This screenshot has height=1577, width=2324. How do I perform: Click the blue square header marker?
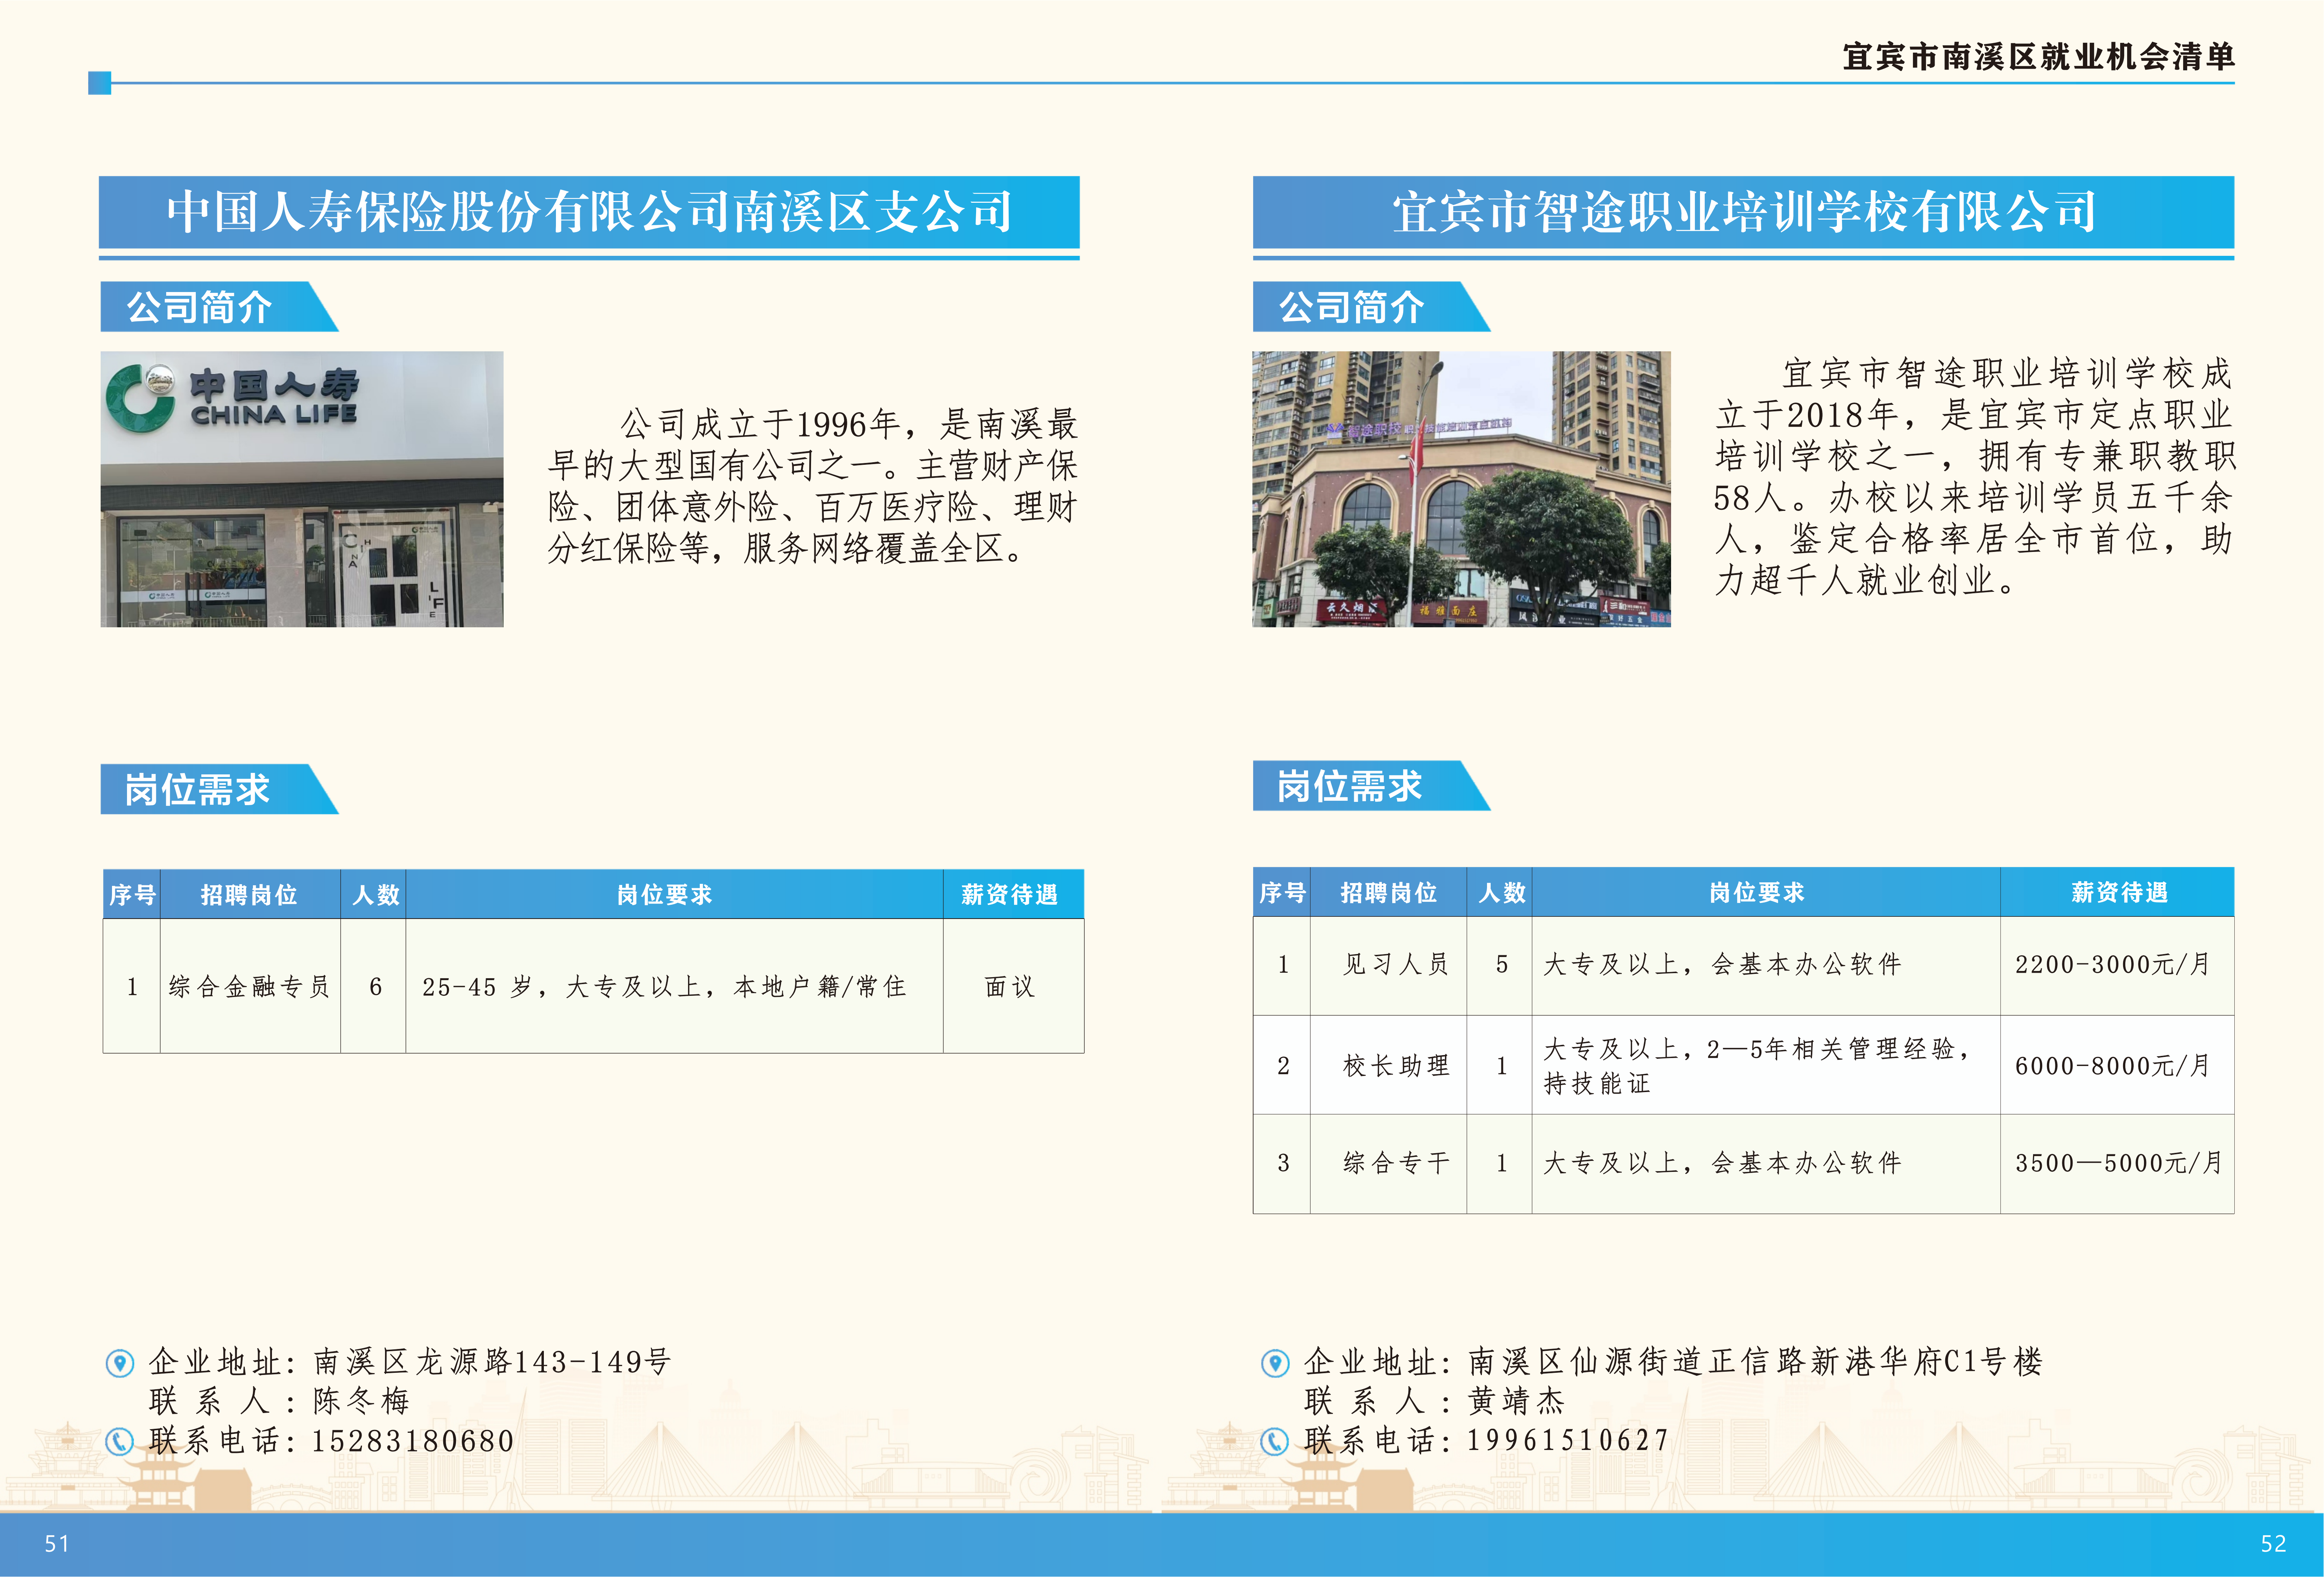point(99,83)
